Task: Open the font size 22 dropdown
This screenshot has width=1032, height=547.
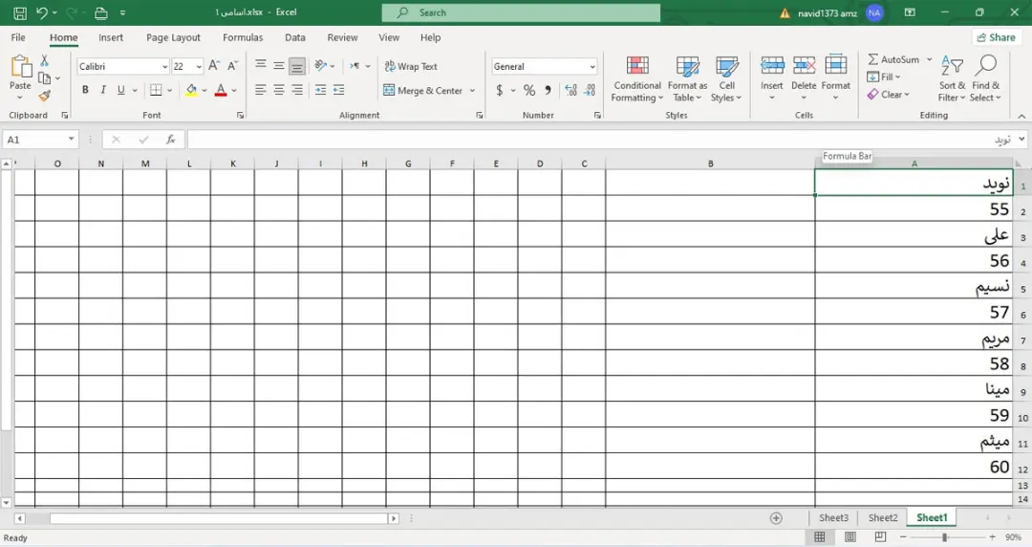Action: tap(199, 67)
